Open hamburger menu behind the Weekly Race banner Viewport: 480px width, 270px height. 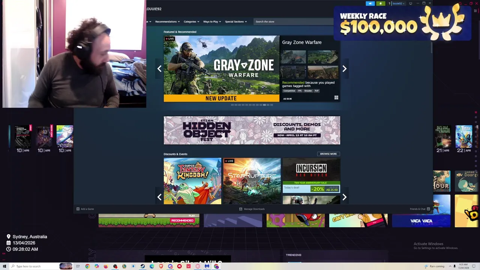point(475,11)
